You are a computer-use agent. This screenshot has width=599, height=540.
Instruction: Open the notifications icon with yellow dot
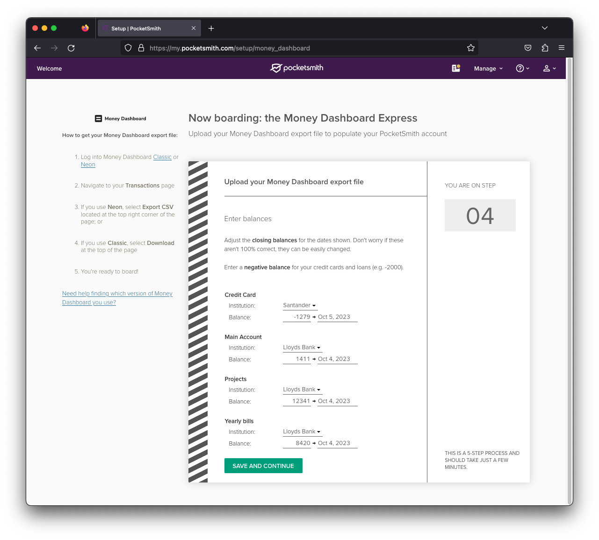tap(455, 68)
